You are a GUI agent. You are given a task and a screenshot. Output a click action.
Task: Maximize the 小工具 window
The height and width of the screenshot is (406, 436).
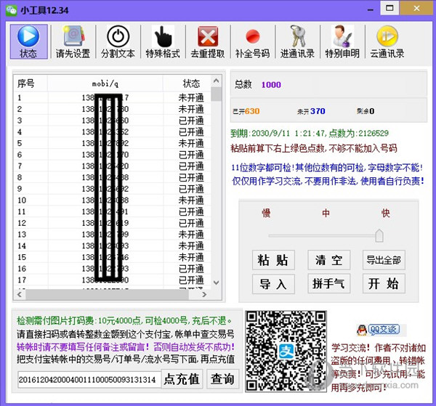coord(389,8)
